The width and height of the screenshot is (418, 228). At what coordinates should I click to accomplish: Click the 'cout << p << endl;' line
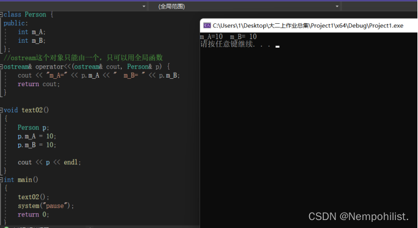50,162
